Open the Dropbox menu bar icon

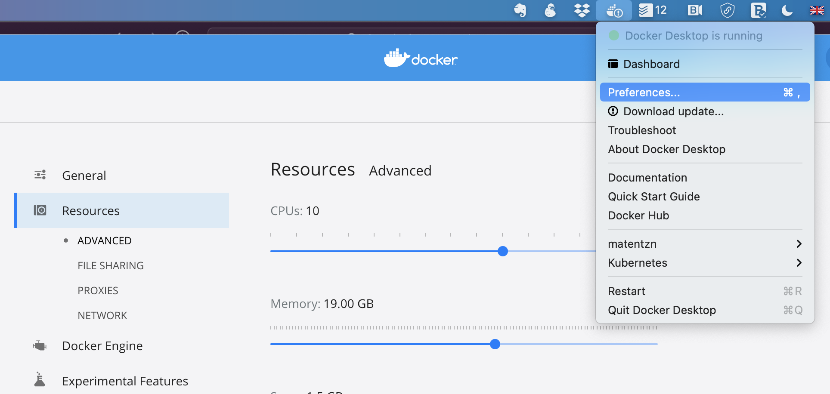pyautogui.click(x=582, y=10)
